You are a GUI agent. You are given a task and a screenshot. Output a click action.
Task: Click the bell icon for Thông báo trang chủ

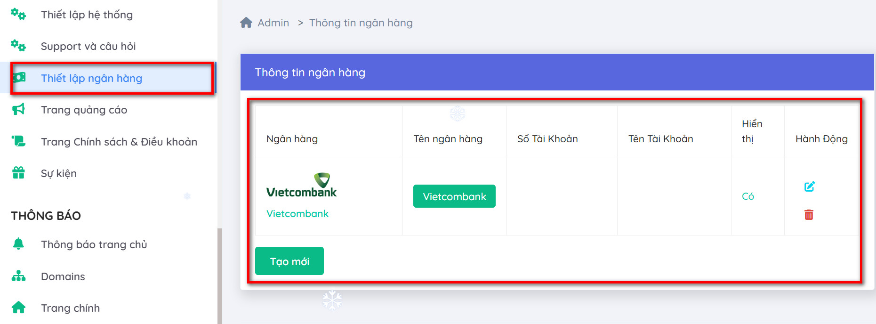(x=18, y=244)
